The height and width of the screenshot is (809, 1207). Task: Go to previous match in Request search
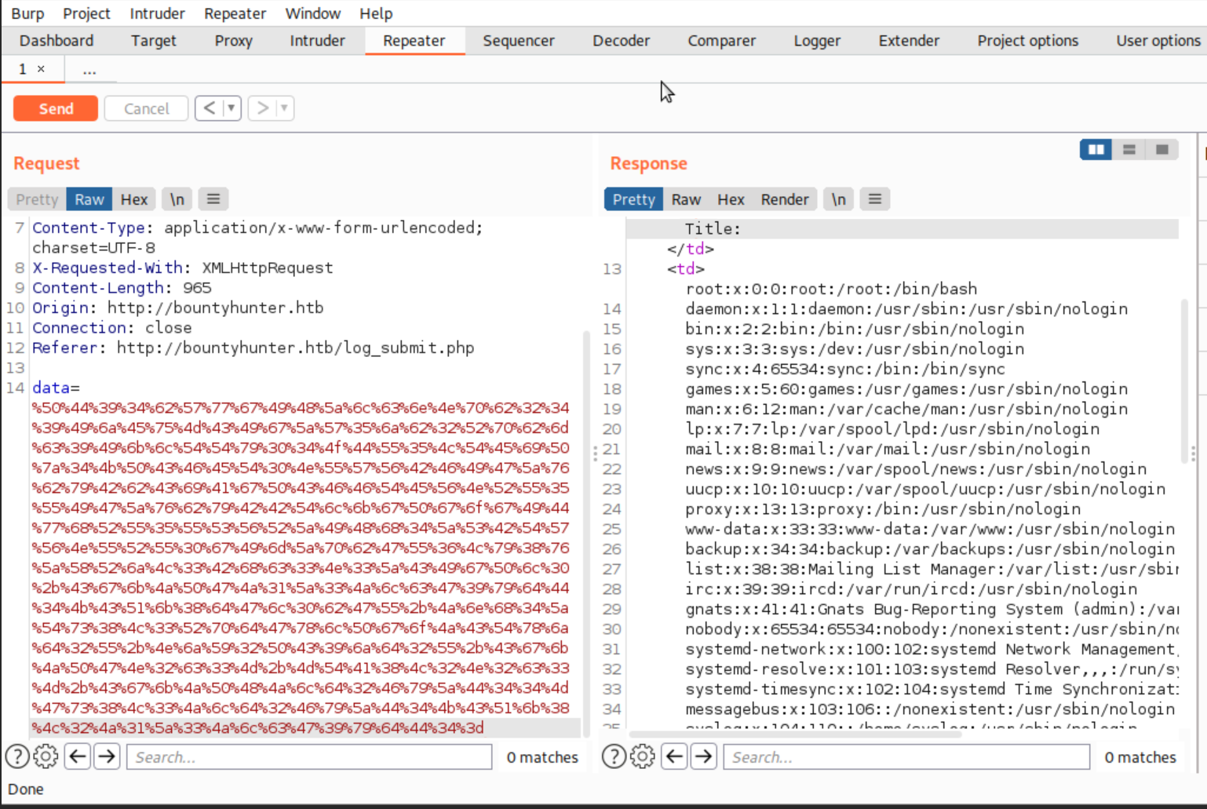[x=78, y=756]
